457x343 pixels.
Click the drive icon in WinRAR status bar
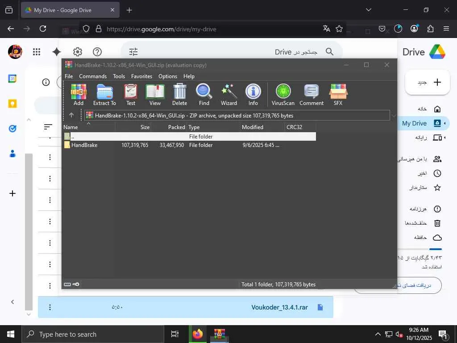pyautogui.click(x=67, y=284)
